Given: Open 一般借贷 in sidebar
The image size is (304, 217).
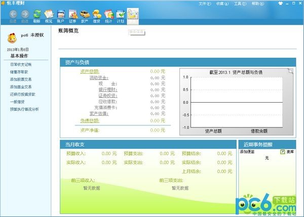Looking at the screenshot, I should (x=17, y=102).
